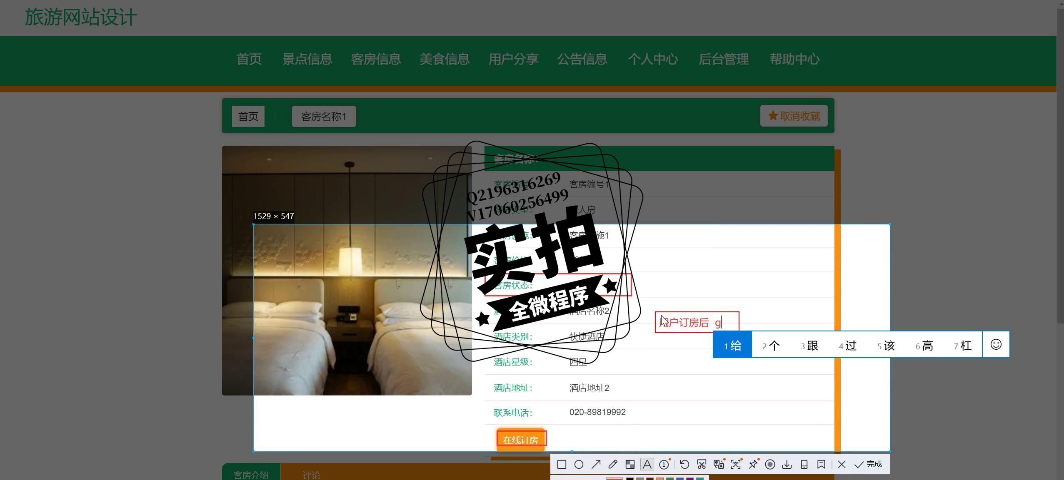The height and width of the screenshot is (480, 1064).
Task: Click the scissors long-screenshot icon
Action: coord(702,464)
